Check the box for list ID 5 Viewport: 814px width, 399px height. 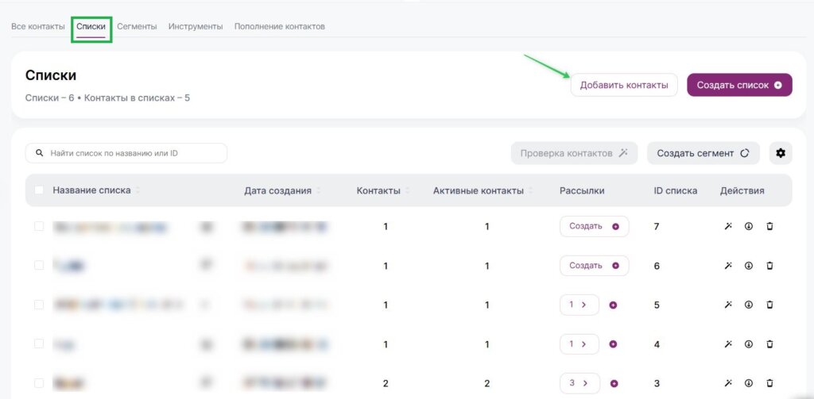coord(39,305)
